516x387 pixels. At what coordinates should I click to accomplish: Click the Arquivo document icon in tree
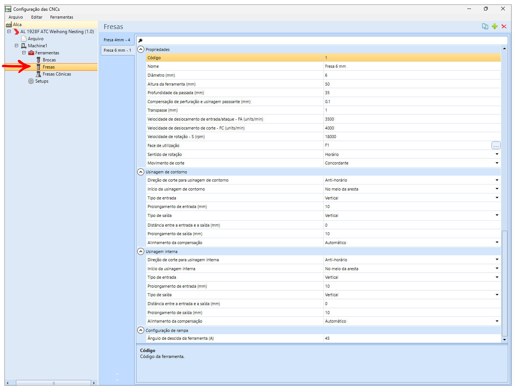pyautogui.click(x=24, y=39)
